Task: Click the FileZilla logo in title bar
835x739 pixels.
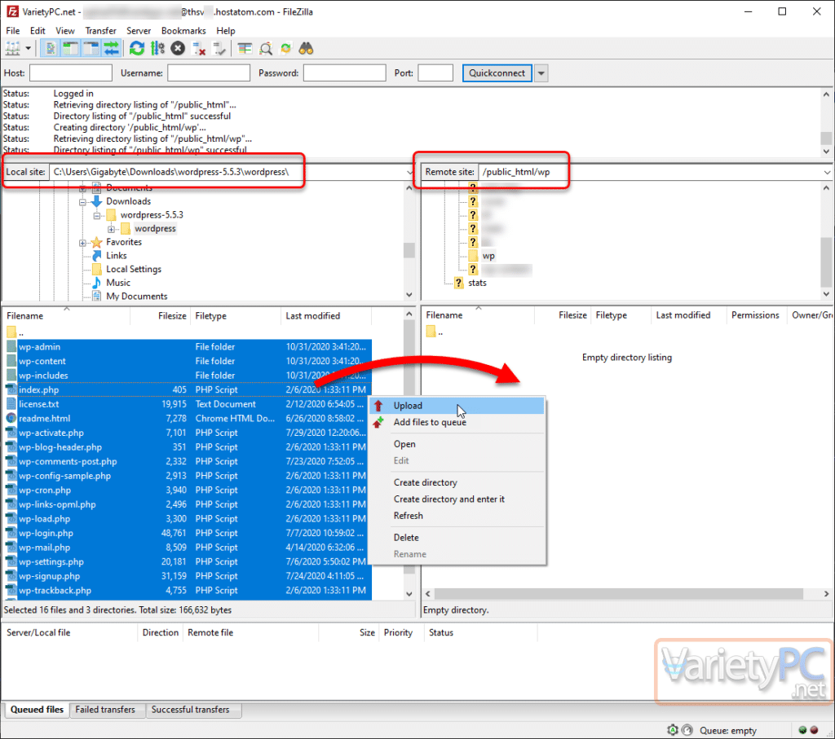Action: [12, 11]
